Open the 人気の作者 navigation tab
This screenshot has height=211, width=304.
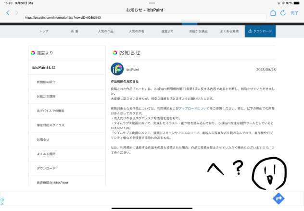click(x=137, y=31)
